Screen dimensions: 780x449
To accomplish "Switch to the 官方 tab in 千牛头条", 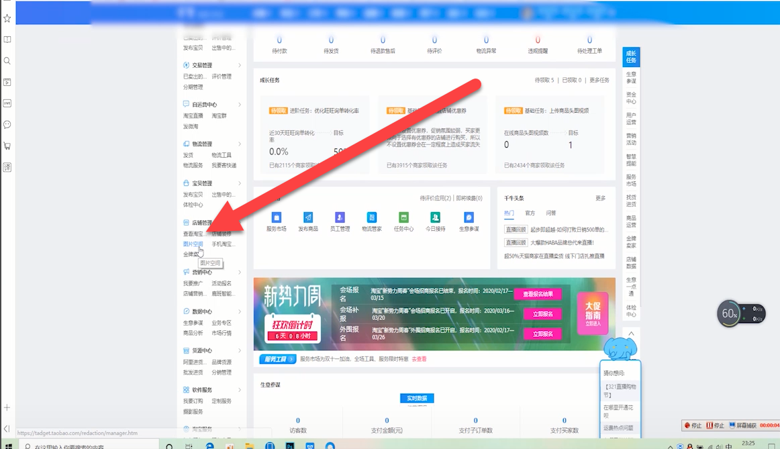I will [x=530, y=213].
